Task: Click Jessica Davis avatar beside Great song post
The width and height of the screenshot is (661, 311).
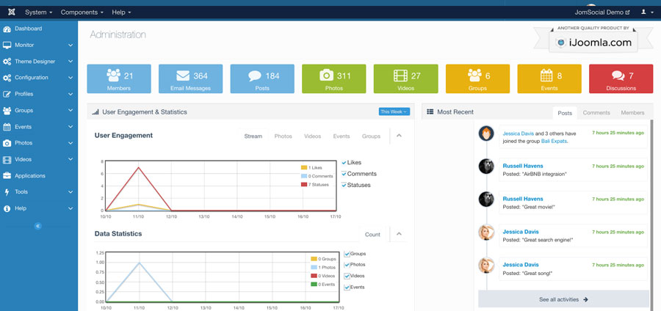Action: (486, 266)
